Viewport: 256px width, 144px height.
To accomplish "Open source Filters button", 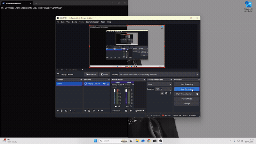I will tap(105, 75).
